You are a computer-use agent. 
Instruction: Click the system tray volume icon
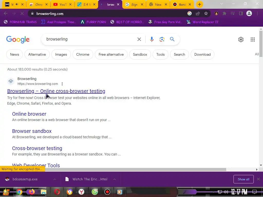tap(226, 192)
